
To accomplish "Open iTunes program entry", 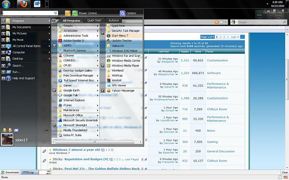I will click(x=67, y=105).
